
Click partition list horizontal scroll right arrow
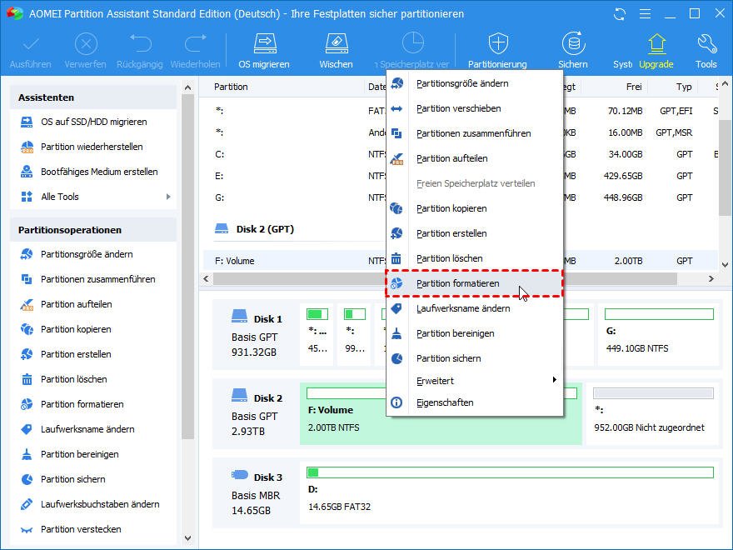point(711,278)
